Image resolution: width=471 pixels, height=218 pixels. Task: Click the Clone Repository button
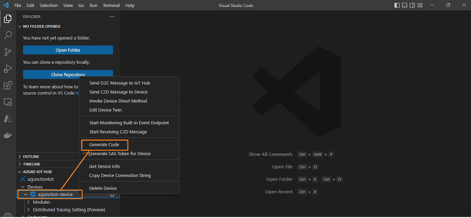click(x=68, y=75)
